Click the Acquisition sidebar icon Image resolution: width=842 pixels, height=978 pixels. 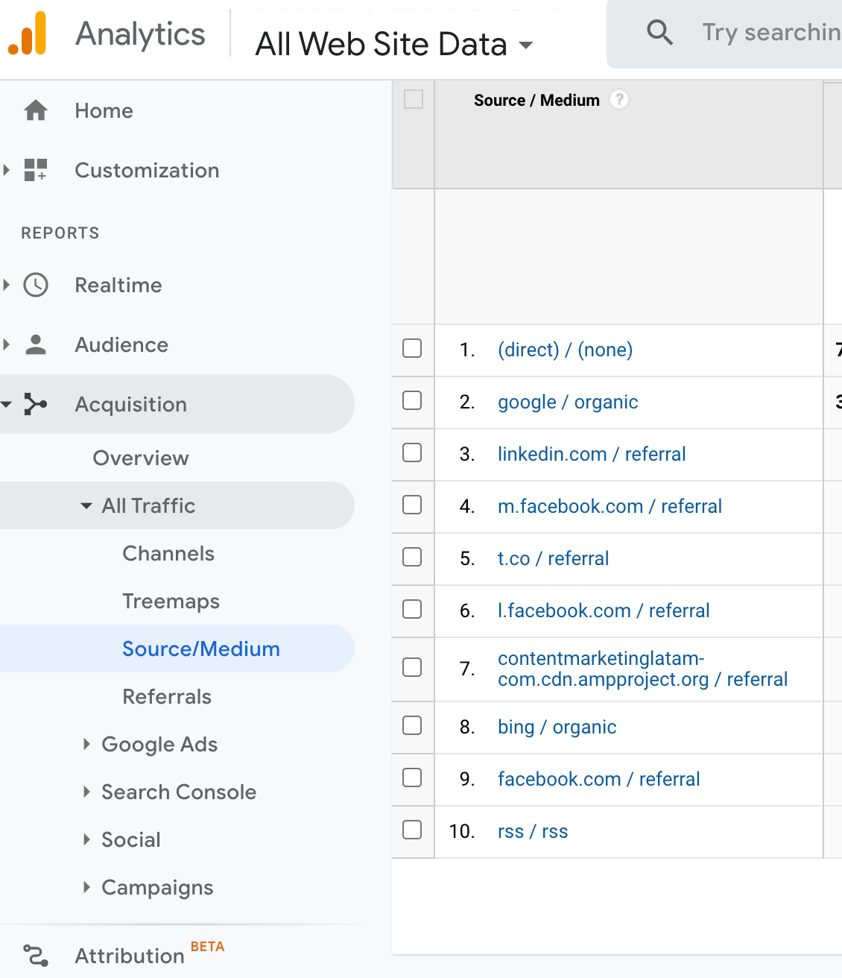click(35, 404)
